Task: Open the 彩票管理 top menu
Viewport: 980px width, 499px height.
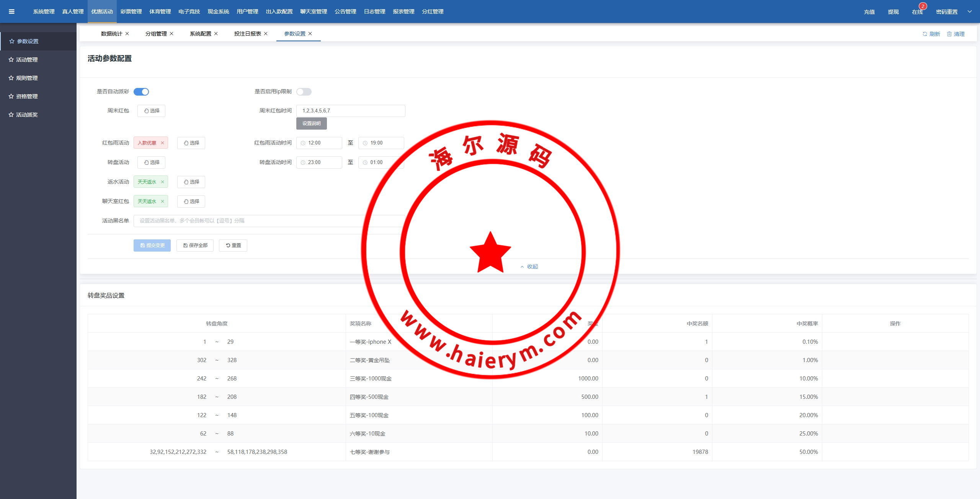Action: click(131, 11)
